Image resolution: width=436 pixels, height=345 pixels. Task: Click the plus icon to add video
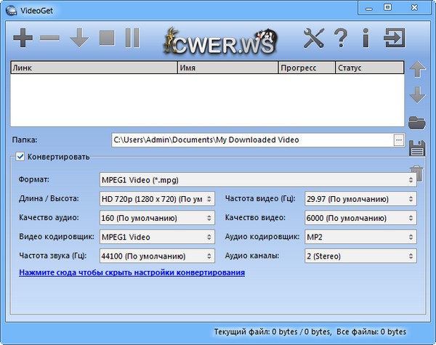[x=23, y=38]
